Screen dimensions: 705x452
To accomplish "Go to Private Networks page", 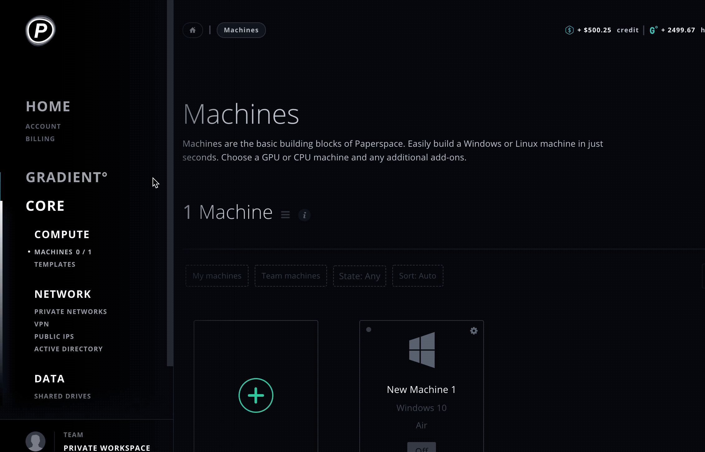I will [71, 311].
